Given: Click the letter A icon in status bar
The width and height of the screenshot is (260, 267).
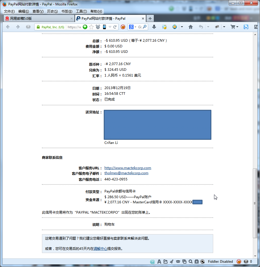Looking at the screenshot, I should (x=159, y=262).
